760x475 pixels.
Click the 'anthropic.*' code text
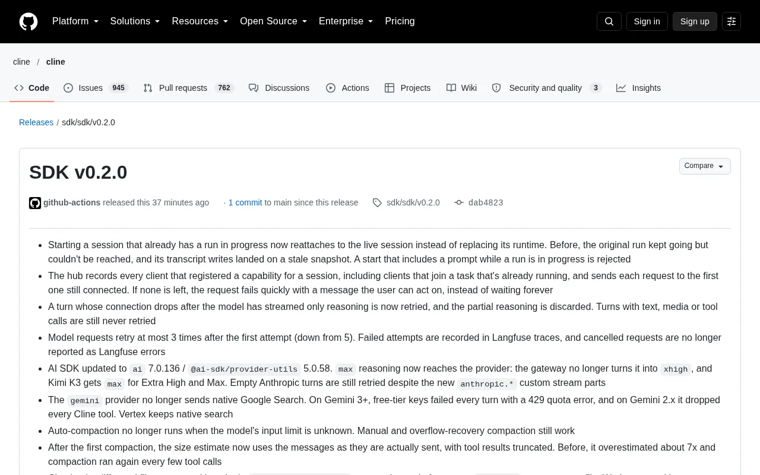pyautogui.click(x=487, y=384)
